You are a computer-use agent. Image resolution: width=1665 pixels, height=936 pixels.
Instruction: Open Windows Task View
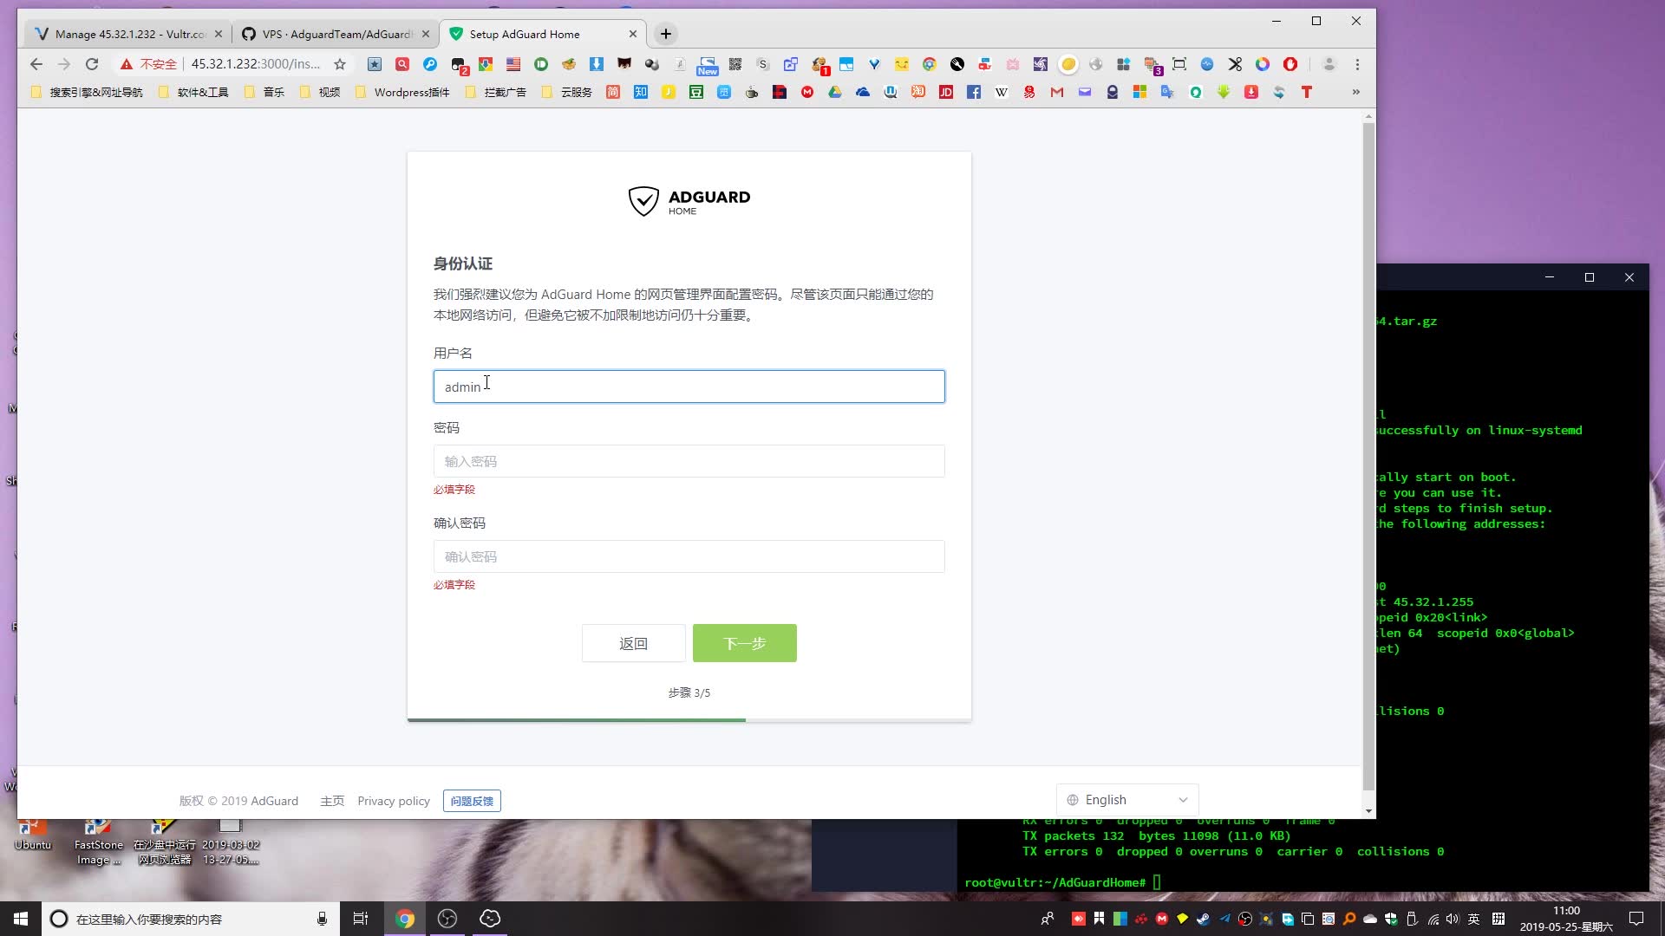[x=361, y=919]
